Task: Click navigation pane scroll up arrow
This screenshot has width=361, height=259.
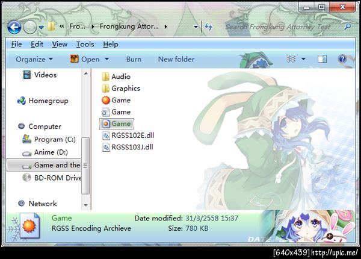Action: click(86, 73)
